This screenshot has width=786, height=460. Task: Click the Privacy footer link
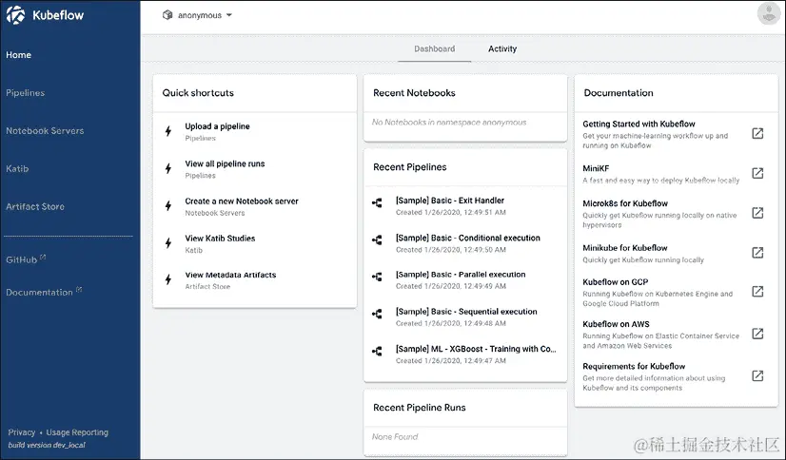(22, 432)
